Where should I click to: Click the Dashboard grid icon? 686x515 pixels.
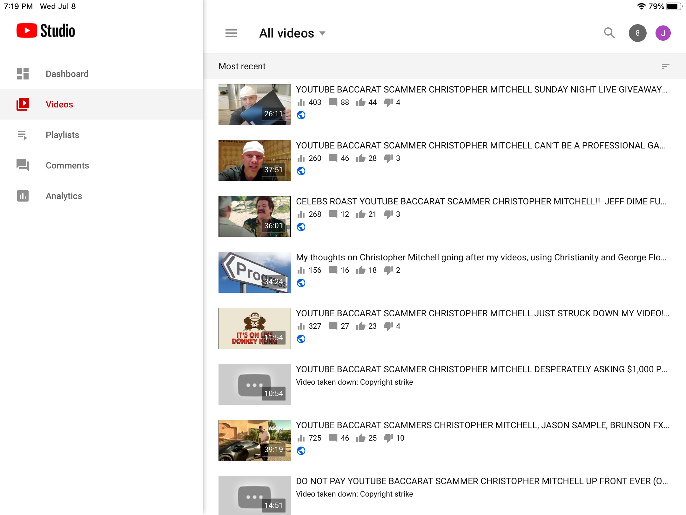coord(23,74)
